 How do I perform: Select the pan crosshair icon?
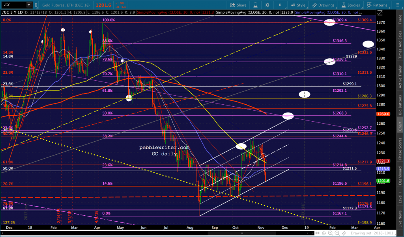pyautogui.click(x=324, y=233)
